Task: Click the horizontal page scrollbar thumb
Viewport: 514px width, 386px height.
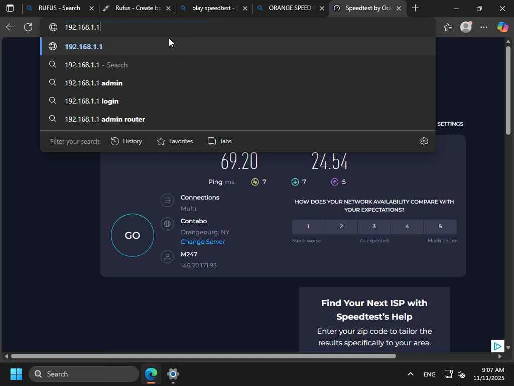Action: click(203, 356)
